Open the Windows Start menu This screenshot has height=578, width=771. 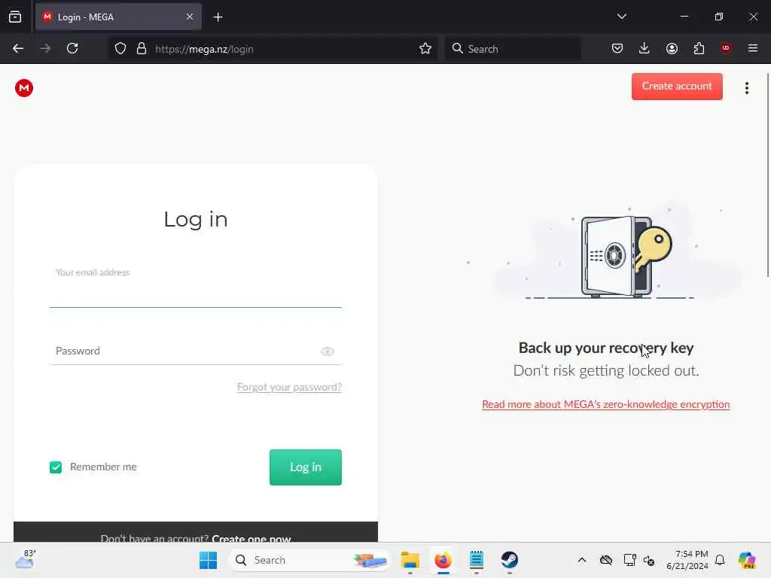[x=208, y=560]
